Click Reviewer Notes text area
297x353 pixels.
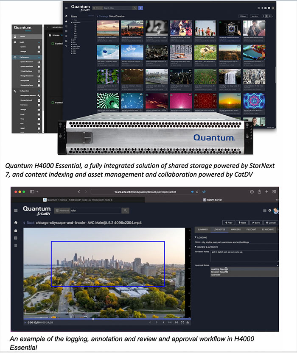(244, 256)
